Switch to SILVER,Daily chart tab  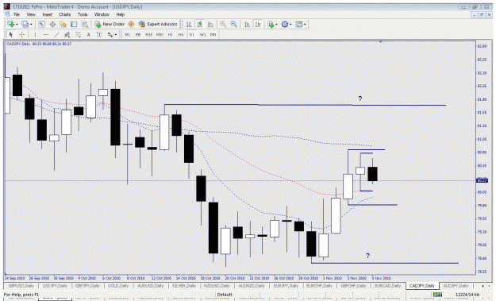[184, 285]
